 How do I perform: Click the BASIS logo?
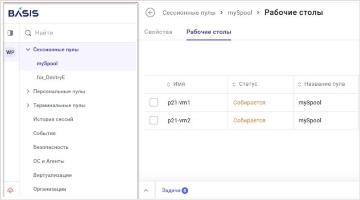tap(23, 13)
